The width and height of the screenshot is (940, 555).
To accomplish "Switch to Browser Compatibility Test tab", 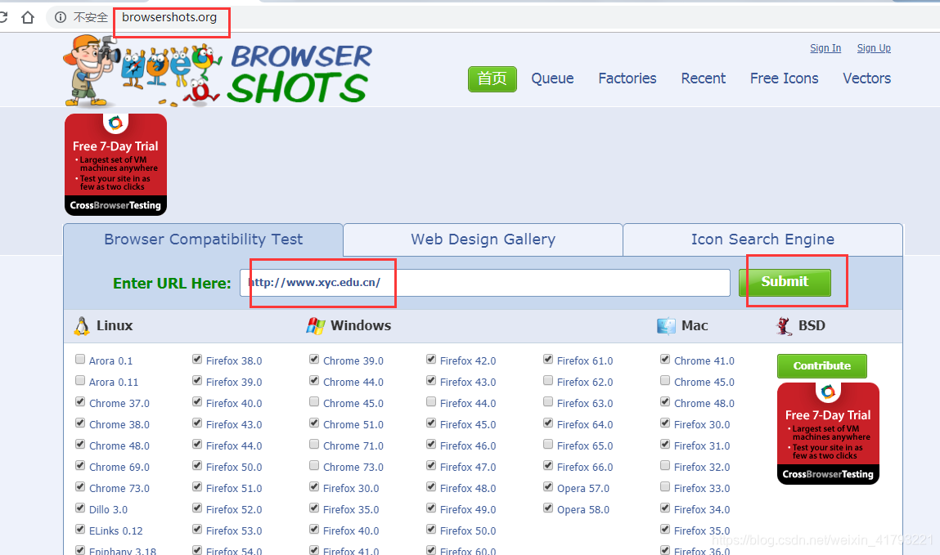I will pyautogui.click(x=203, y=239).
